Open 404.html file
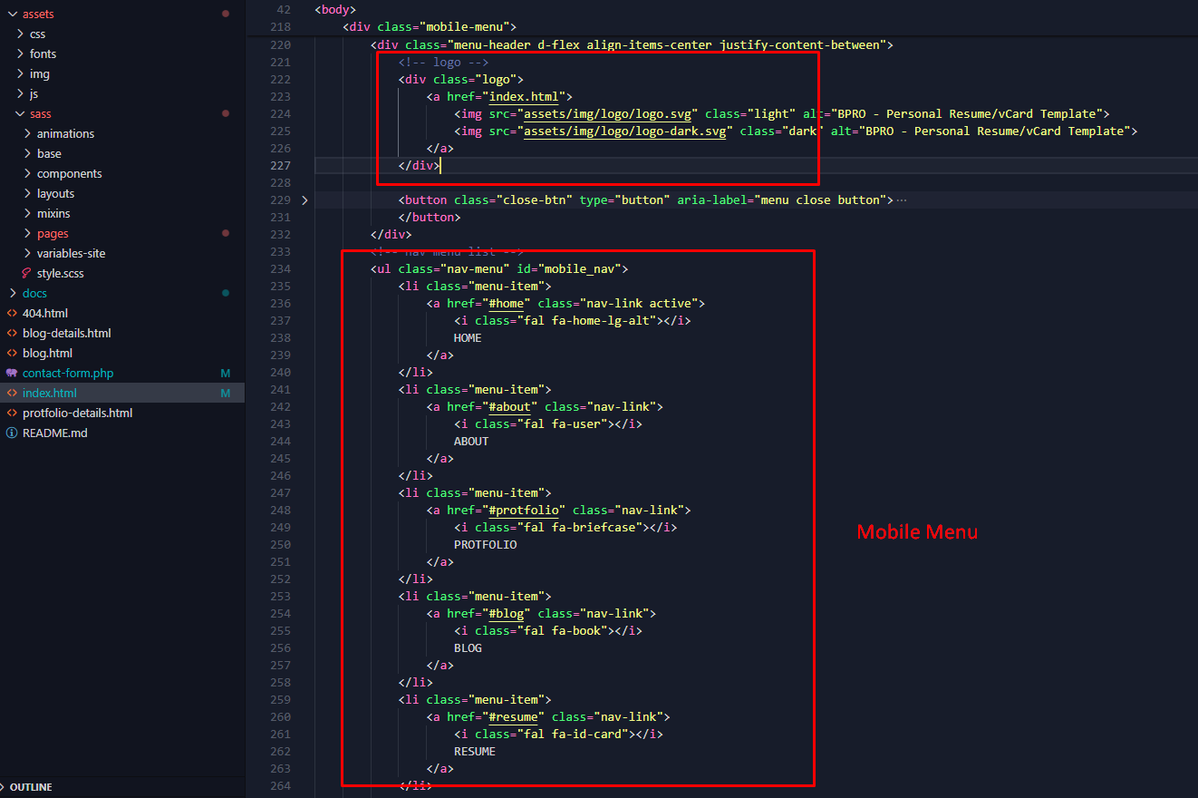Image resolution: width=1198 pixels, height=798 pixels. pos(45,313)
